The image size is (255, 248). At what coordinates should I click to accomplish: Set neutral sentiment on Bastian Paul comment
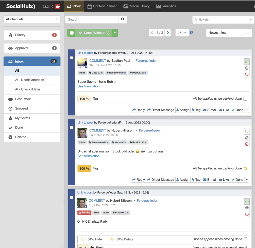tap(247, 68)
